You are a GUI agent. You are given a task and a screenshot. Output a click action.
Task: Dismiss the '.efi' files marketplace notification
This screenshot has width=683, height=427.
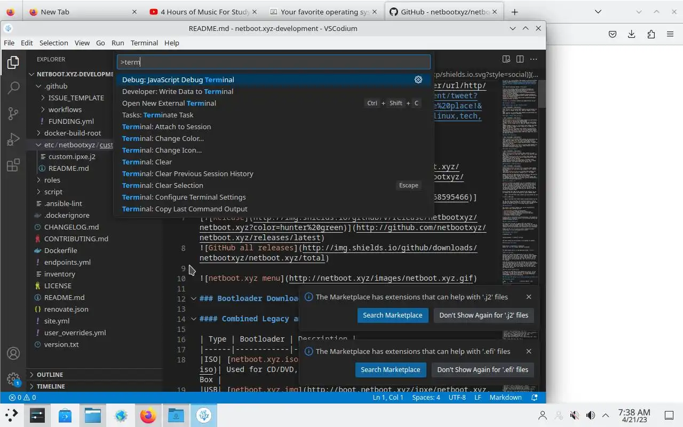pos(528,351)
